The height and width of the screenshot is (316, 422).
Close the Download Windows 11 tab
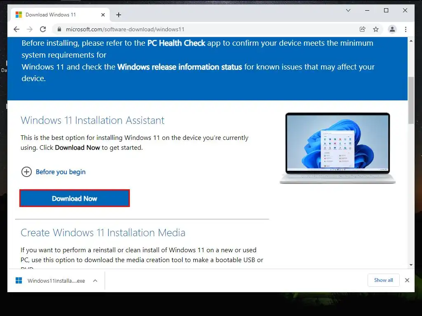[103, 15]
